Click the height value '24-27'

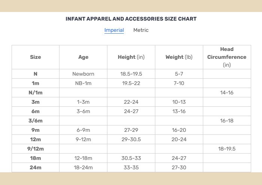[x=131, y=111]
